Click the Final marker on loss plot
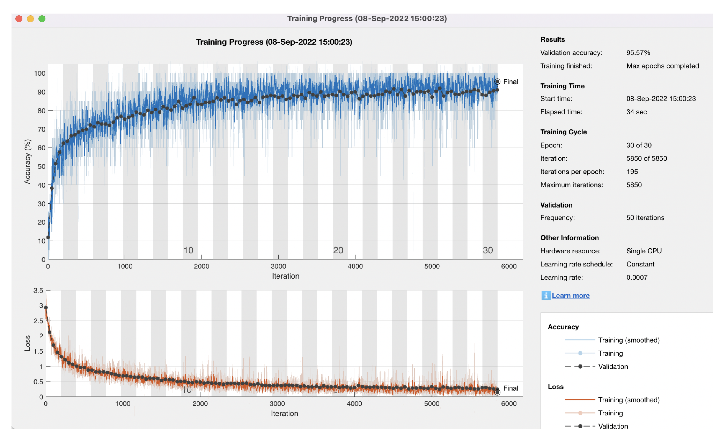 click(498, 392)
